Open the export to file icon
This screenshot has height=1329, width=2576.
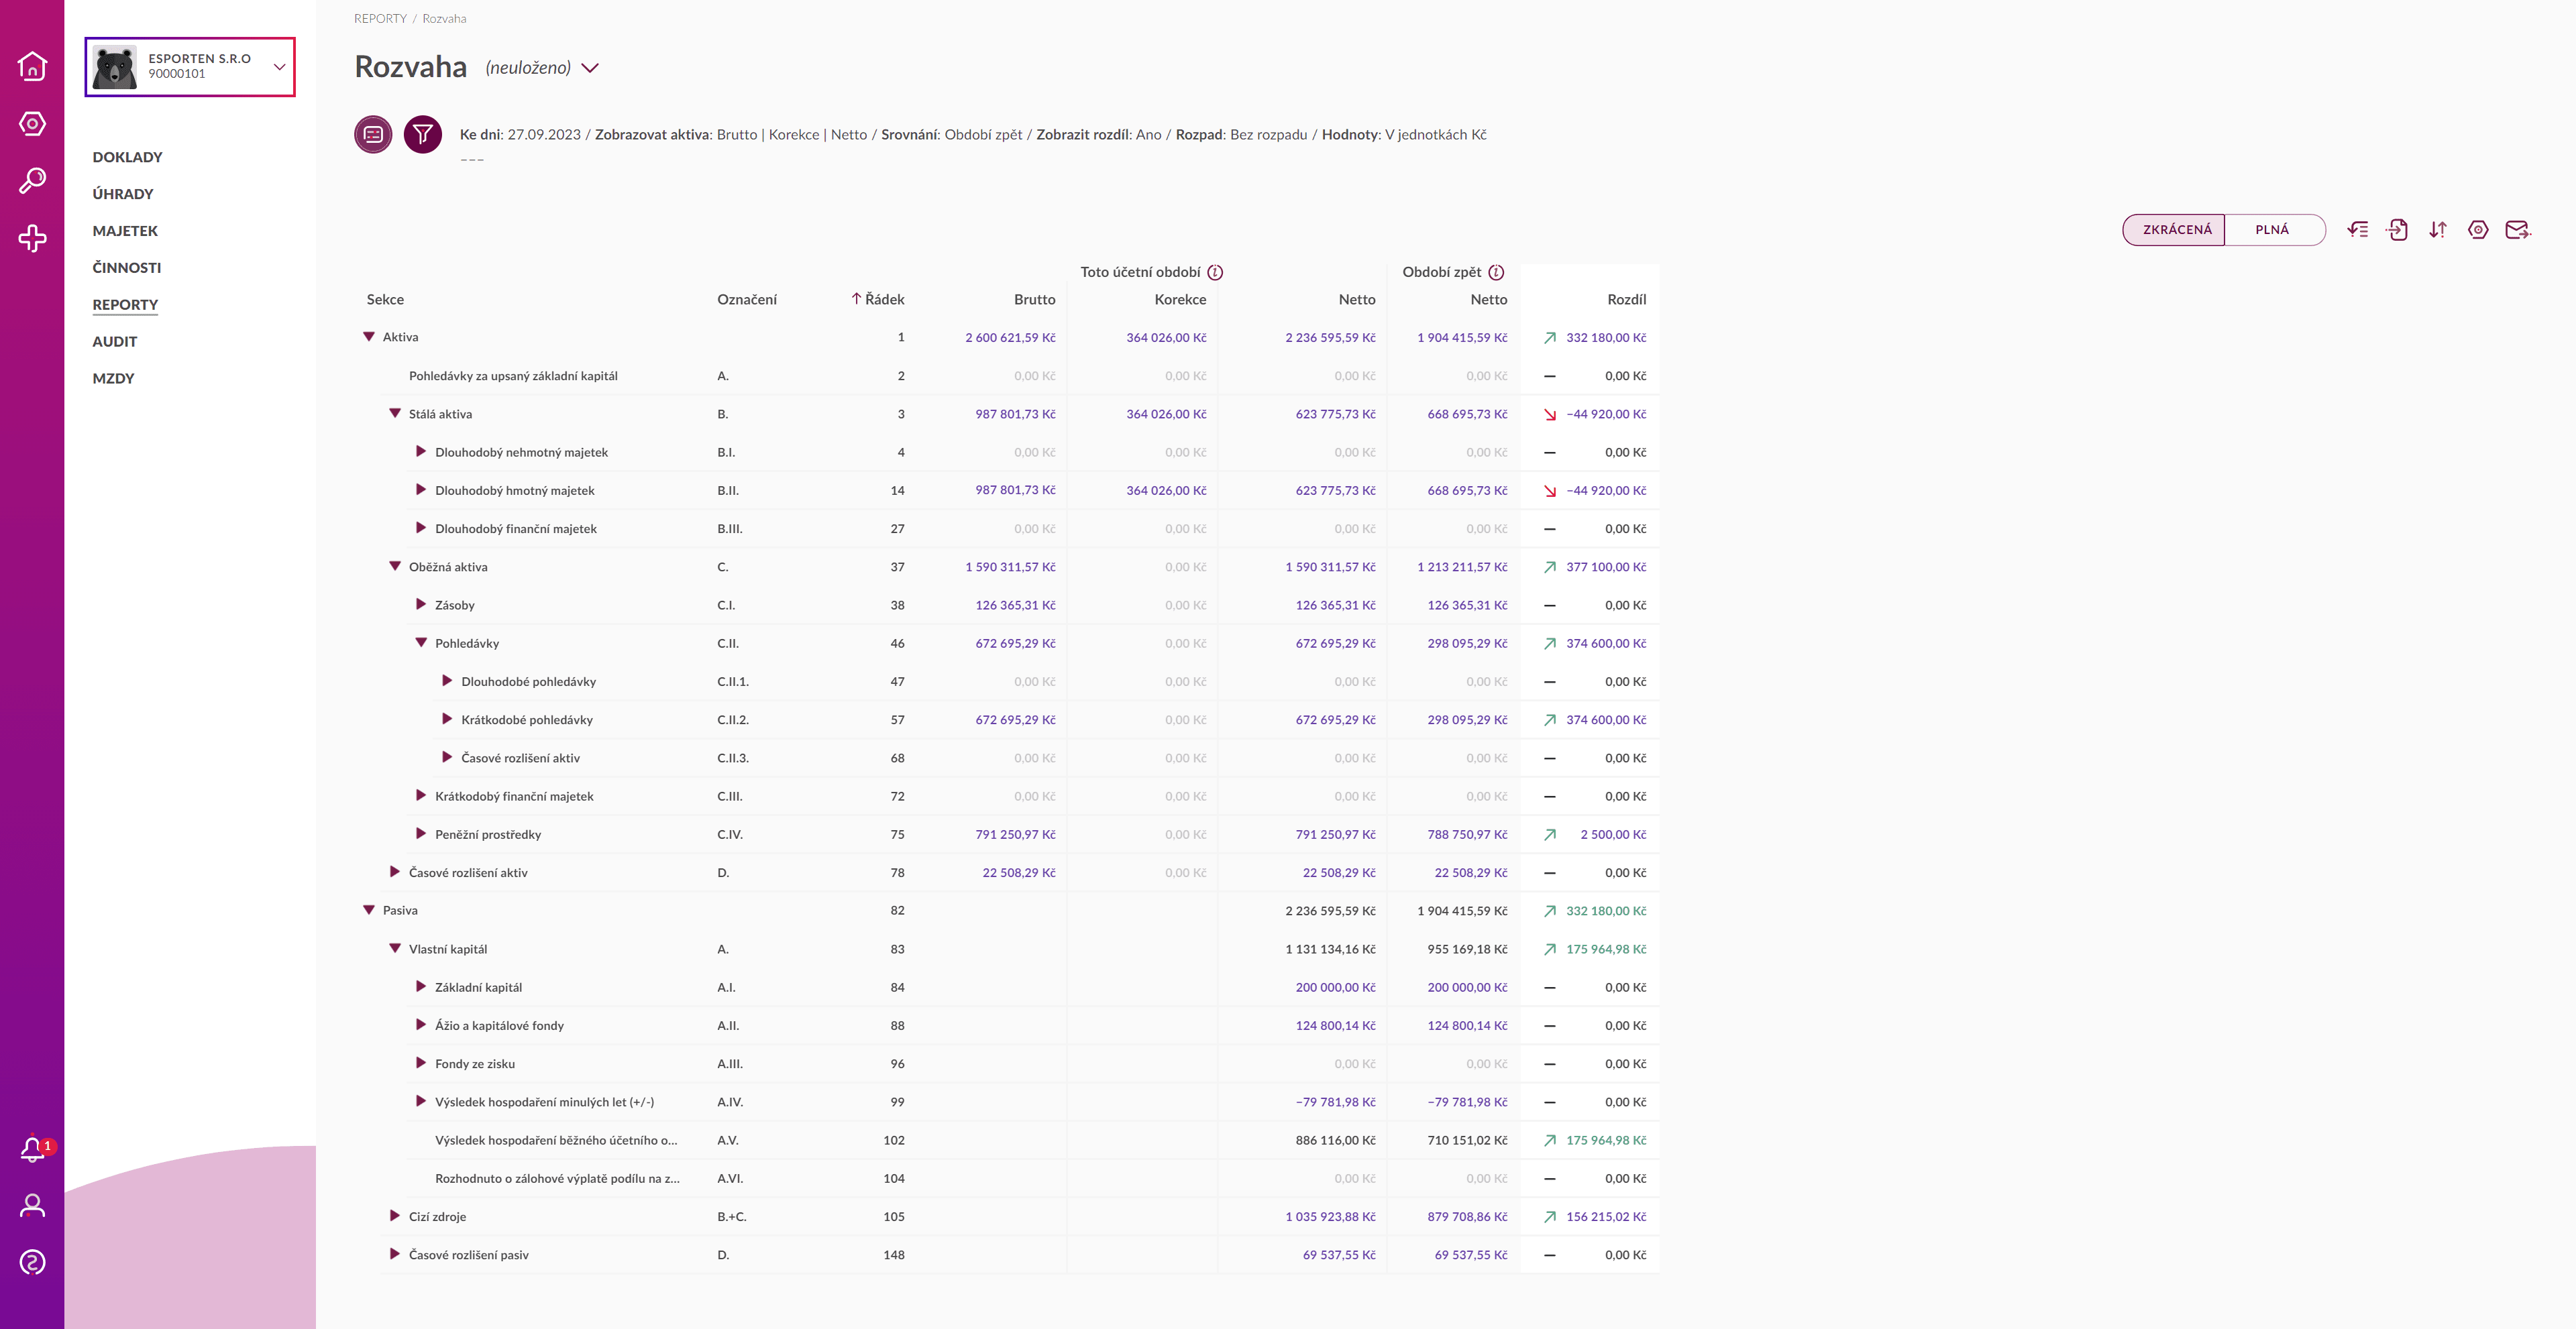point(2398,230)
